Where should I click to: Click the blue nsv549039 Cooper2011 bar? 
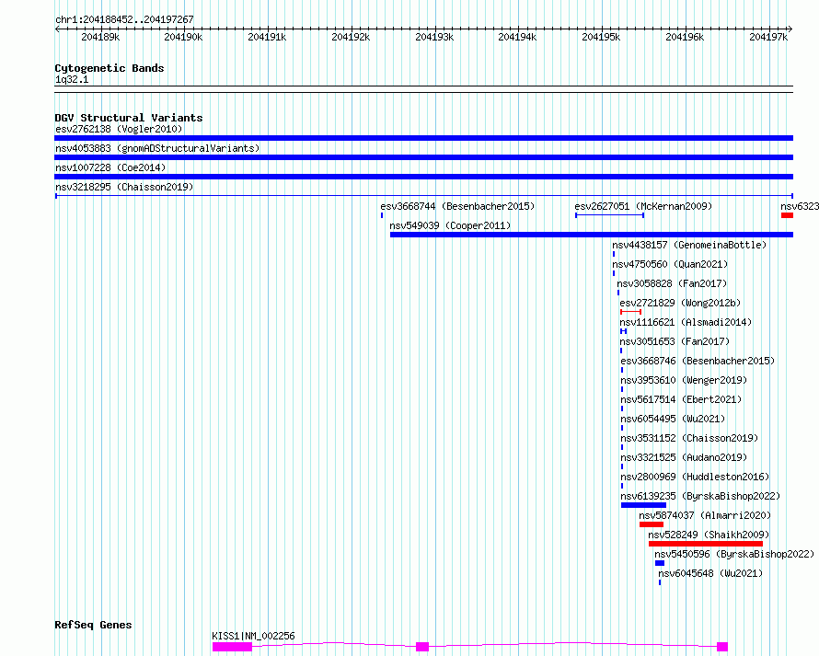592,235
